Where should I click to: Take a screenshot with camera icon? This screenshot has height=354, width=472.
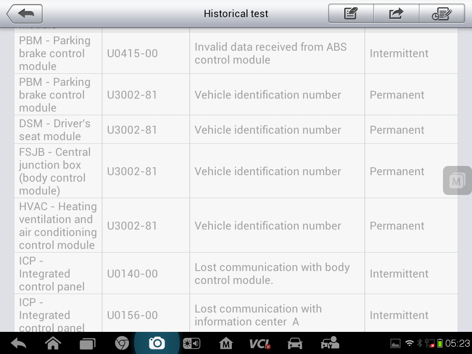tap(157, 343)
